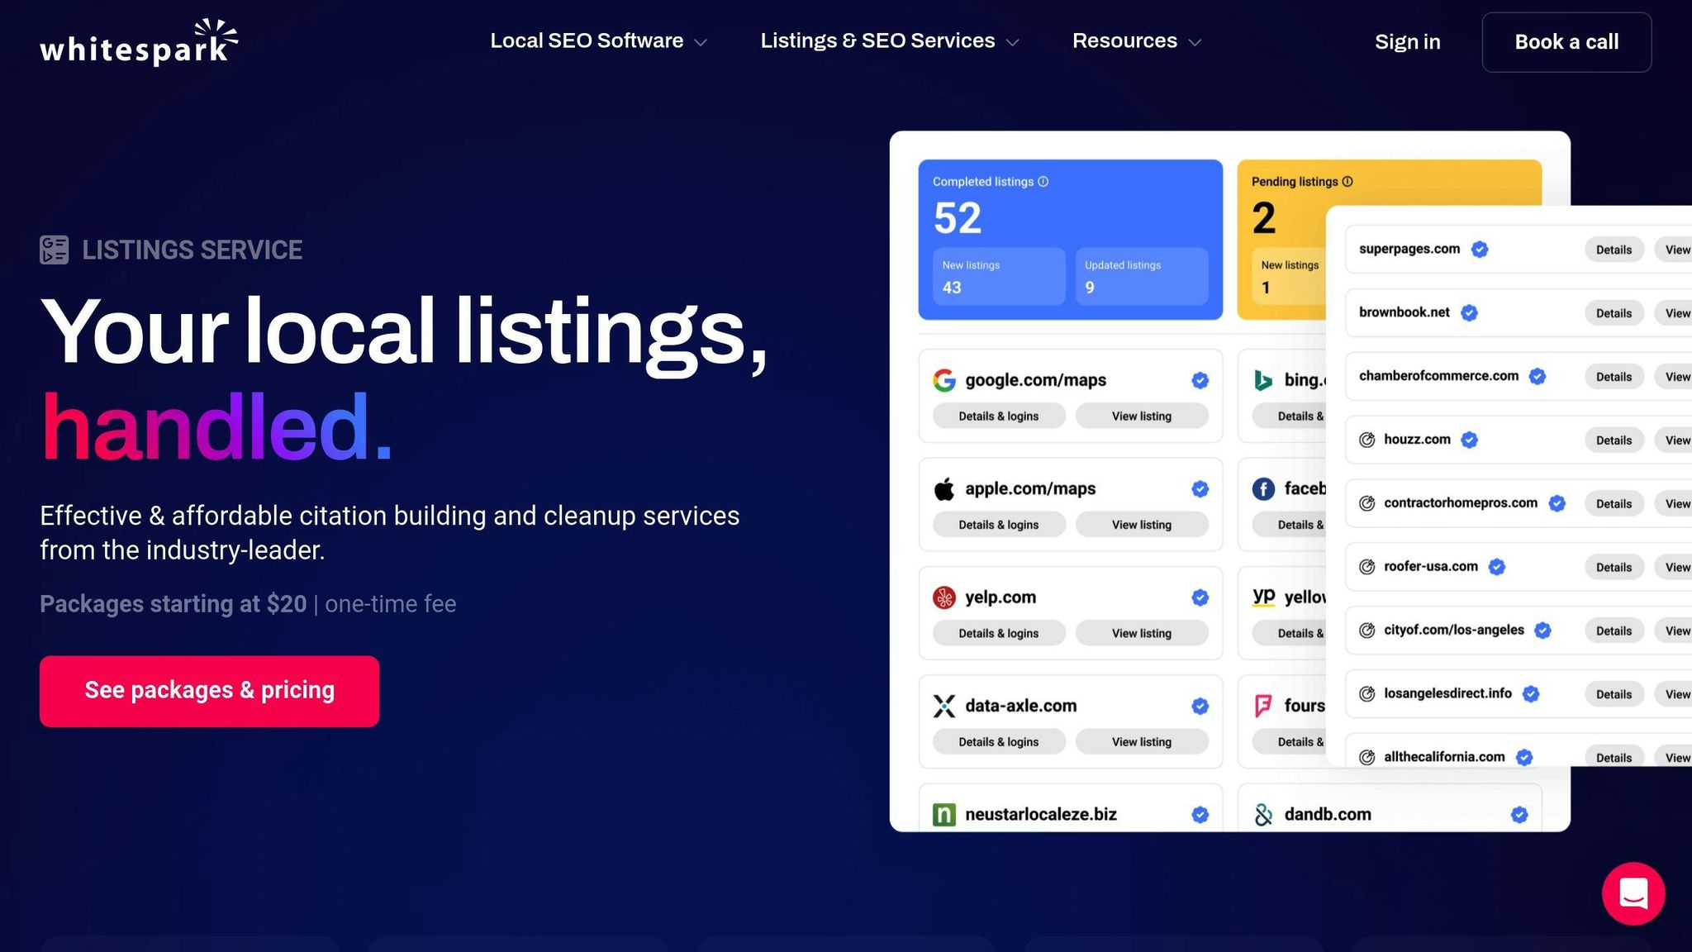Screen dimensions: 1692x952
Task: Click verified badge on google.com/maps
Action: point(1200,380)
